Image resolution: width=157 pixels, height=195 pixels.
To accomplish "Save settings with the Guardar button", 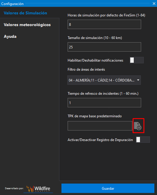I will tap(108, 189).
